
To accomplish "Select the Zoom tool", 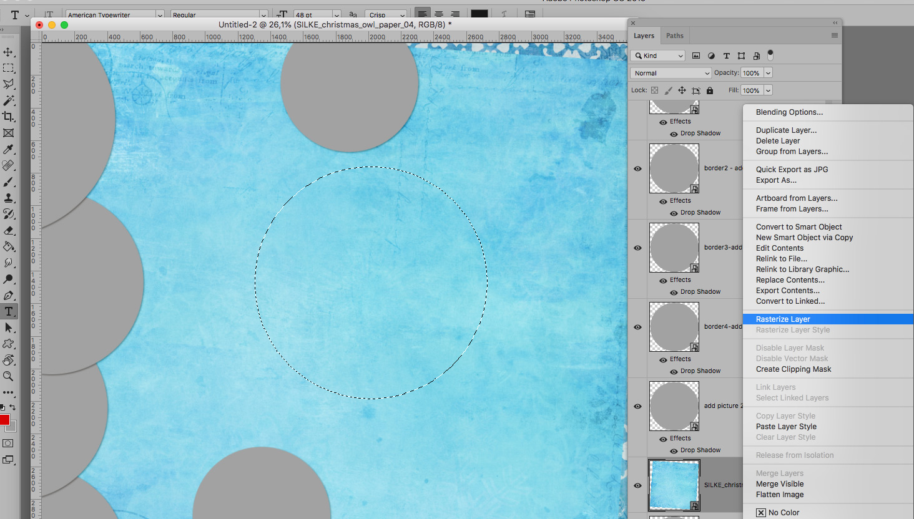I will pyautogui.click(x=9, y=376).
